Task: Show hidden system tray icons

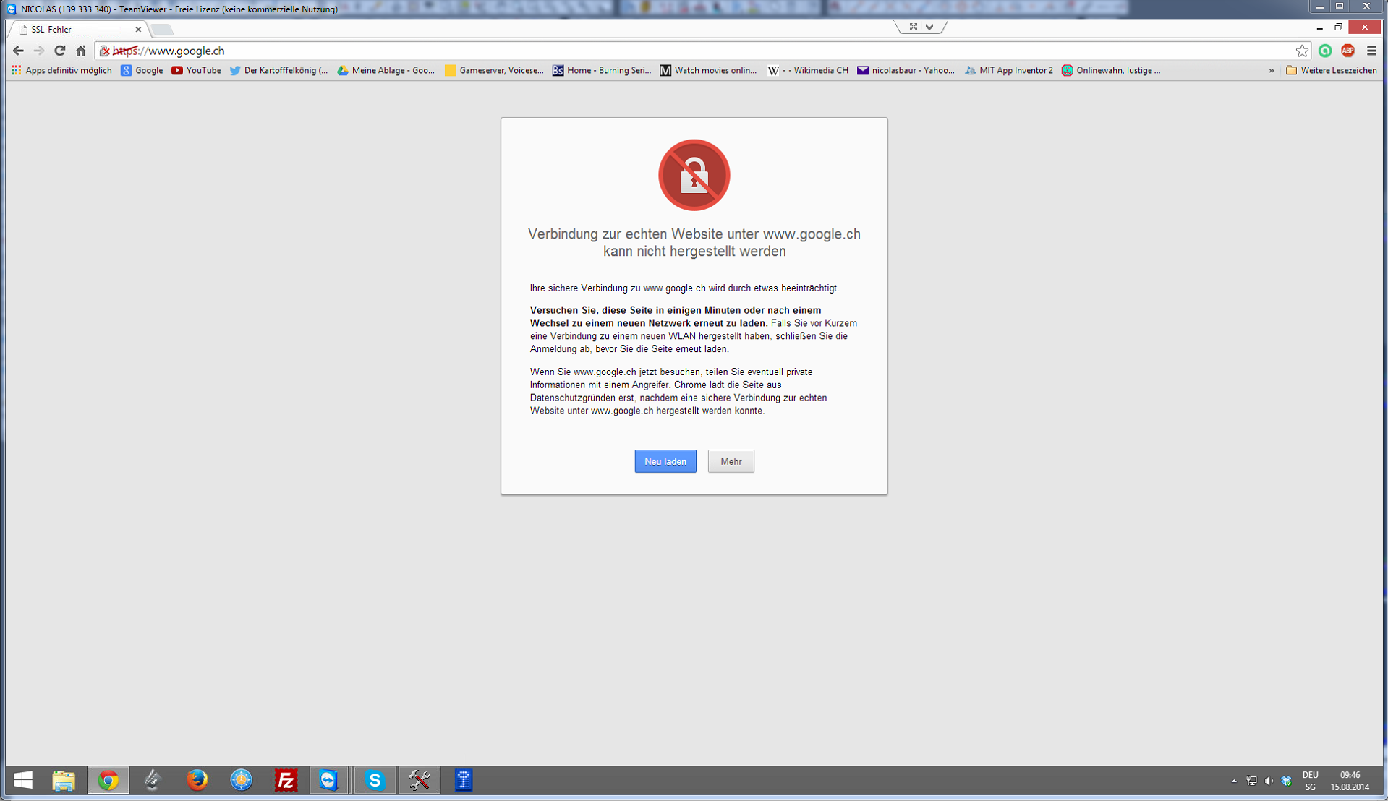Action: tap(1234, 781)
